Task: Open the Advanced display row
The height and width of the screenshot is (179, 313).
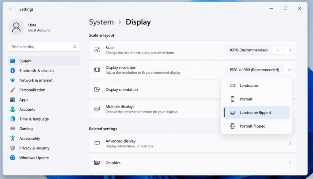Action: (x=193, y=143)
